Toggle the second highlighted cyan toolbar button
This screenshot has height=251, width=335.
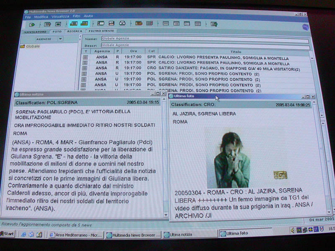tap(84, 24)
